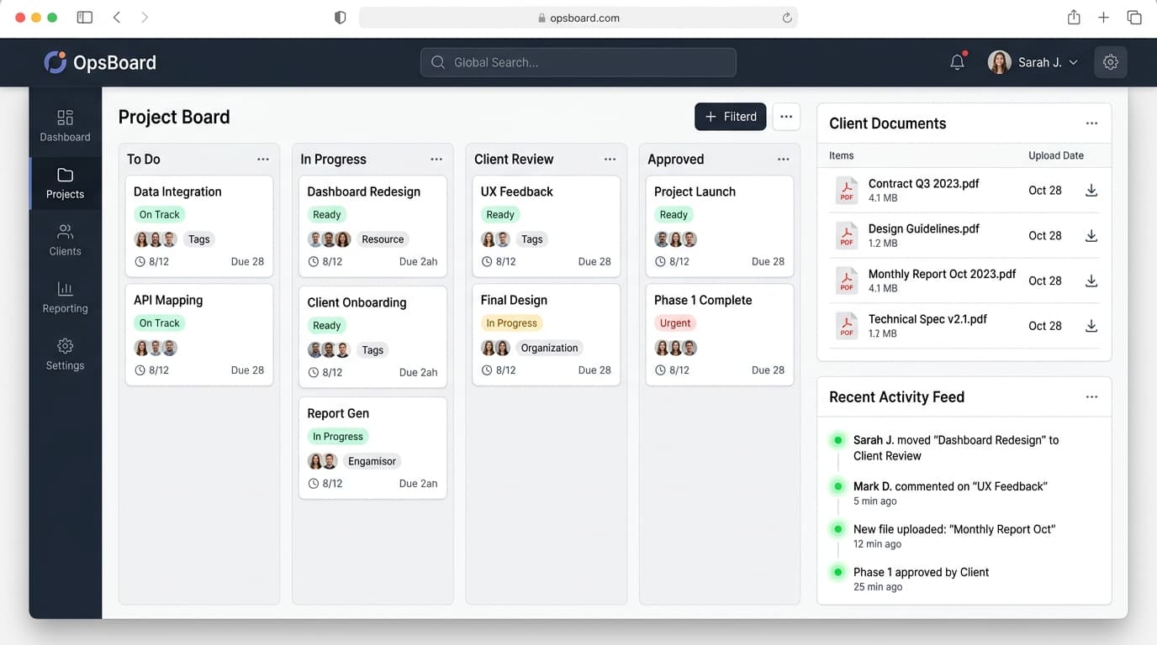
Task: Reload the opsboard.com page
Action: 787,18
